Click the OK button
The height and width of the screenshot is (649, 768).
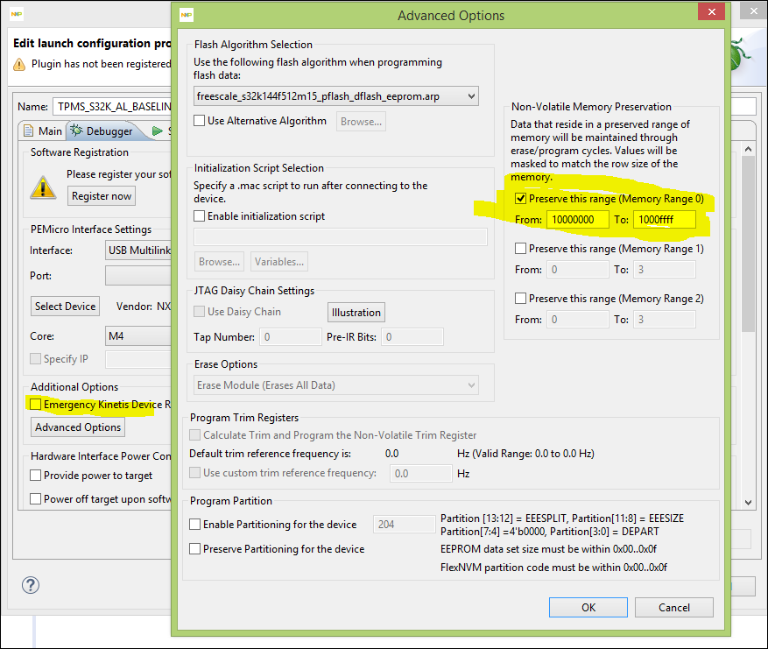[x=588, y=607]
